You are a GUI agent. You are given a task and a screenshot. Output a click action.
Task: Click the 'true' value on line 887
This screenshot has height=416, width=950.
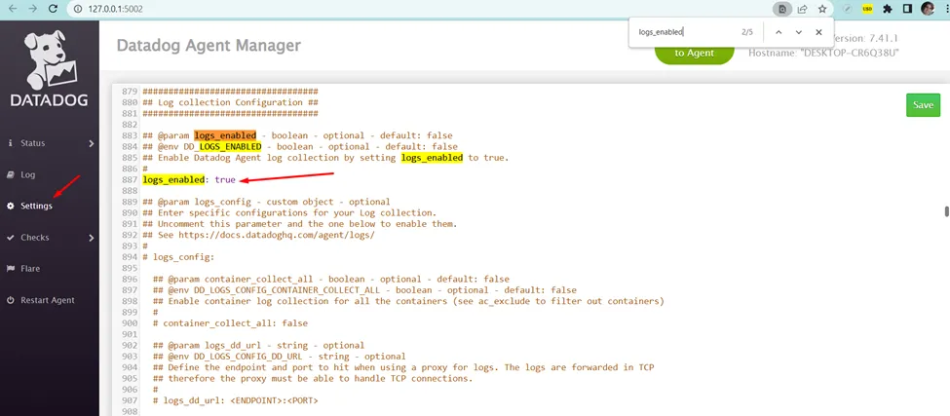click(225, 180)
